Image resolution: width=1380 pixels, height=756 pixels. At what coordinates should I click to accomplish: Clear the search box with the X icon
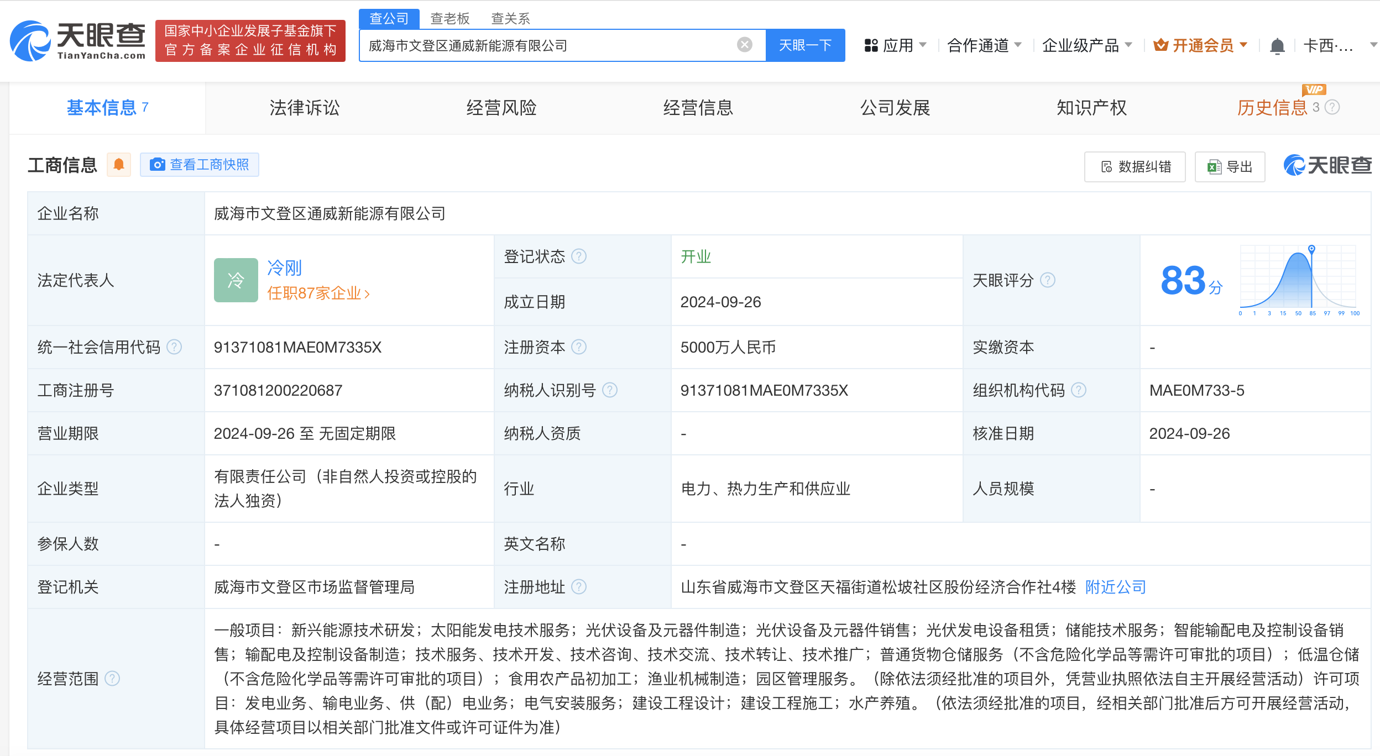pos(744,45)
